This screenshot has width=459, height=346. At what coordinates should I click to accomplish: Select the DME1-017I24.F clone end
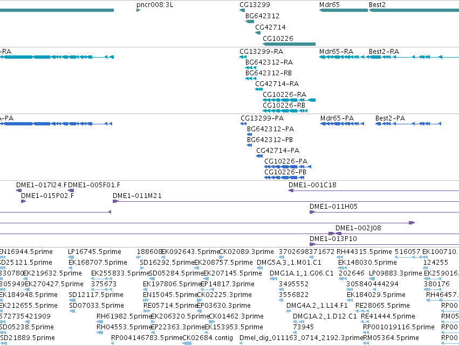tap(19, 190)
